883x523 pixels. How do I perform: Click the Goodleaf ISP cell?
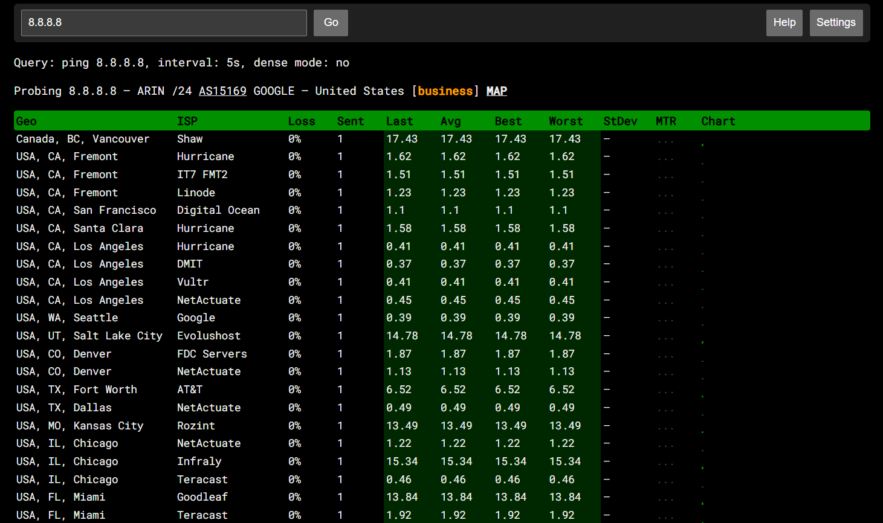click(202, 497)
